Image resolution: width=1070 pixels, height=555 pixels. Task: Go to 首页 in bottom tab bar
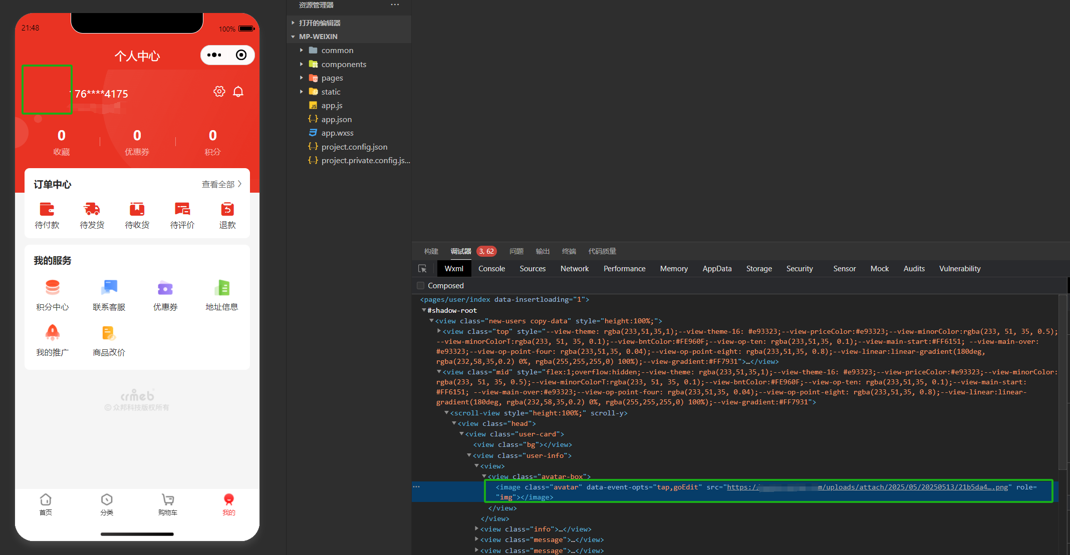(46, 504)
